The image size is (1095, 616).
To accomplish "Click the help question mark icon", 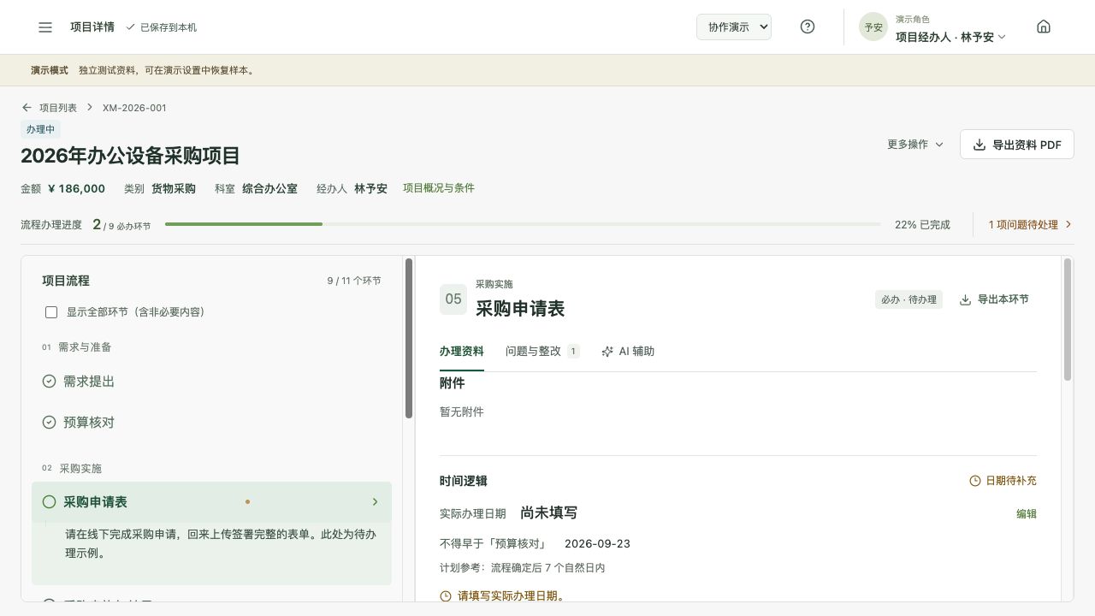I will pos(808,27).
